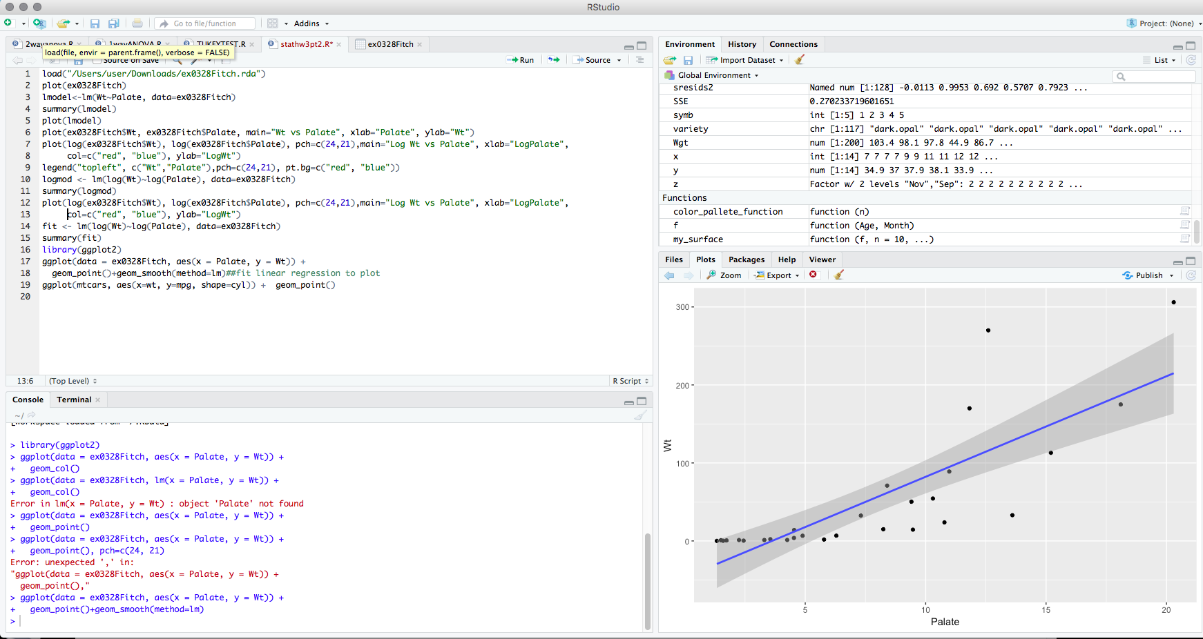Open workspace panes layout grid icon
Viewport: 1203px width, 639px height.
point(273,23)
